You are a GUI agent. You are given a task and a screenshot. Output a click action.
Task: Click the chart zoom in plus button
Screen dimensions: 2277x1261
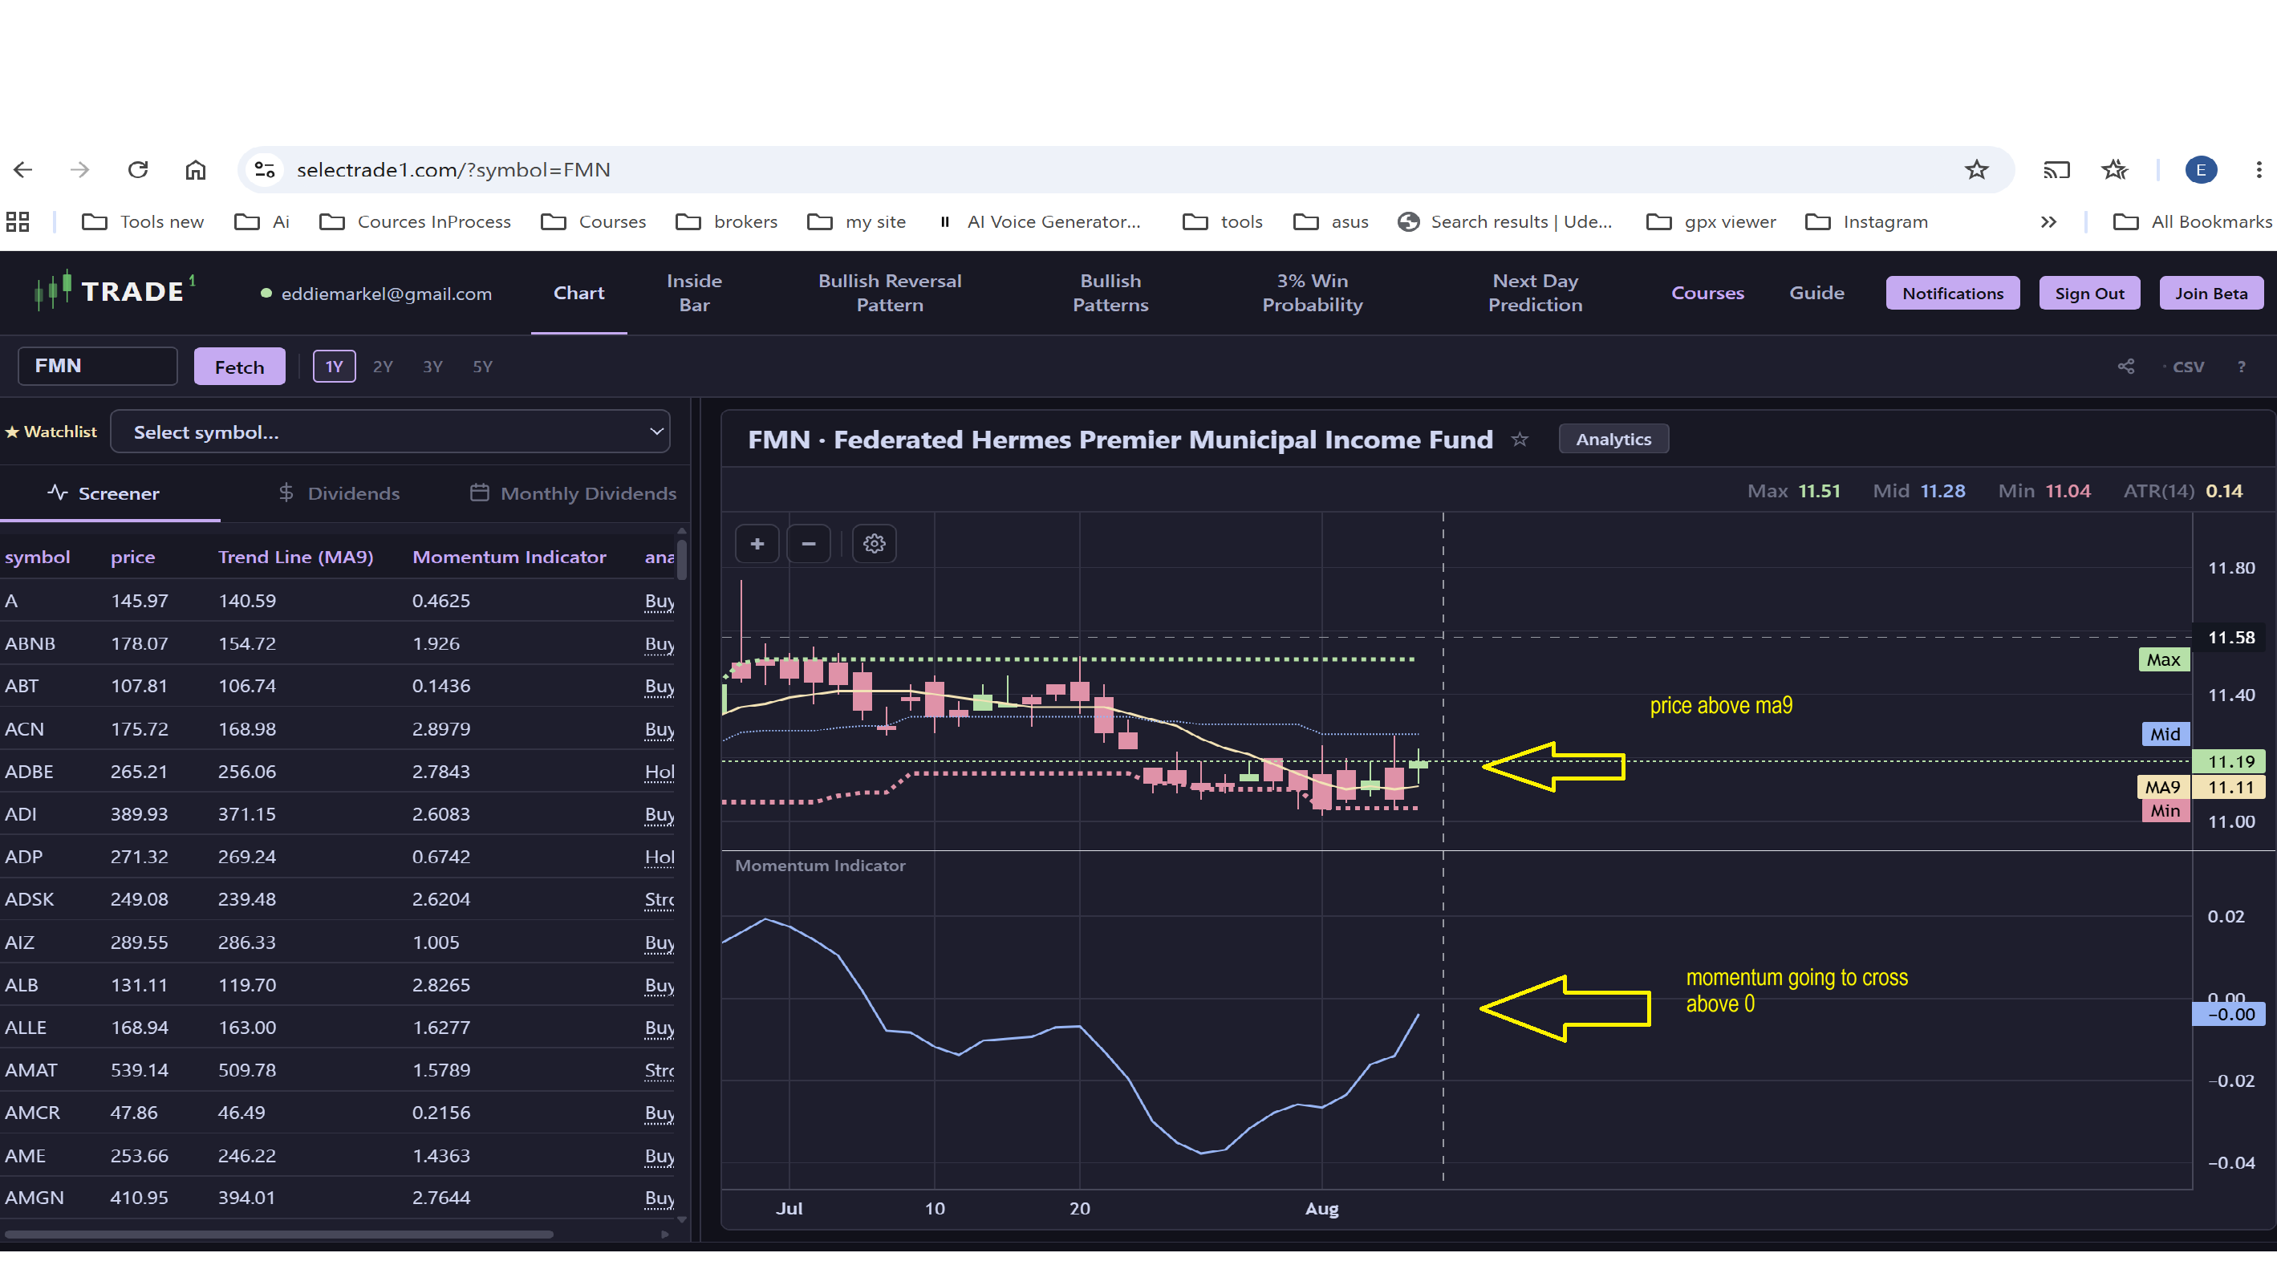click(x=757, y=543)
